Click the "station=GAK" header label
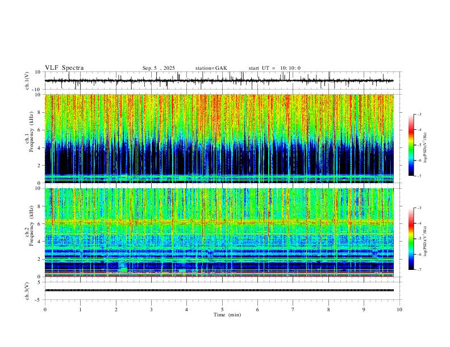The height and width of the screenshot is (347, 450). 211,68
